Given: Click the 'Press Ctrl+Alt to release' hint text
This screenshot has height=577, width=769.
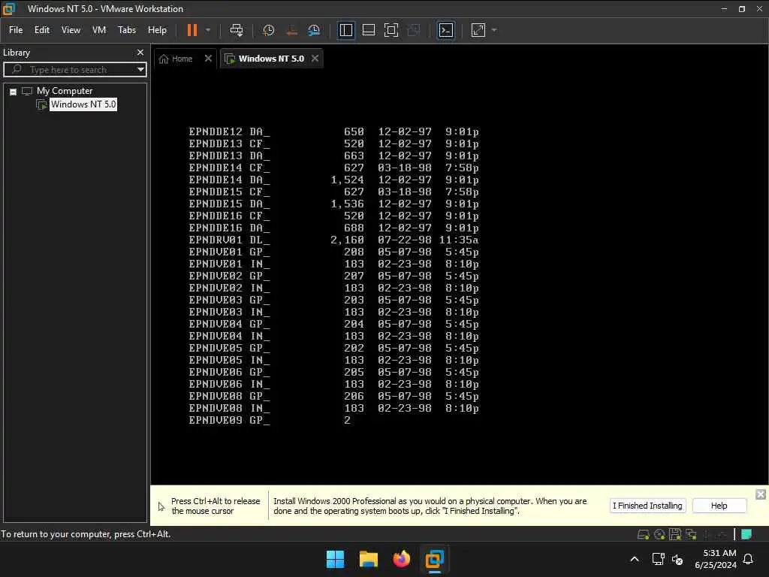Looking at the screenshot, I should click(x=216, y=506).
